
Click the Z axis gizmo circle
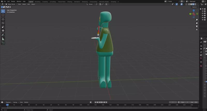point(194,10)
